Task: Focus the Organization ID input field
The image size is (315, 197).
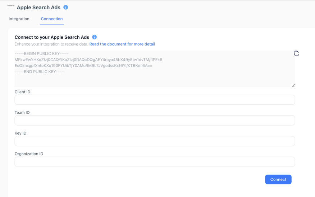Action: point(155,162)
